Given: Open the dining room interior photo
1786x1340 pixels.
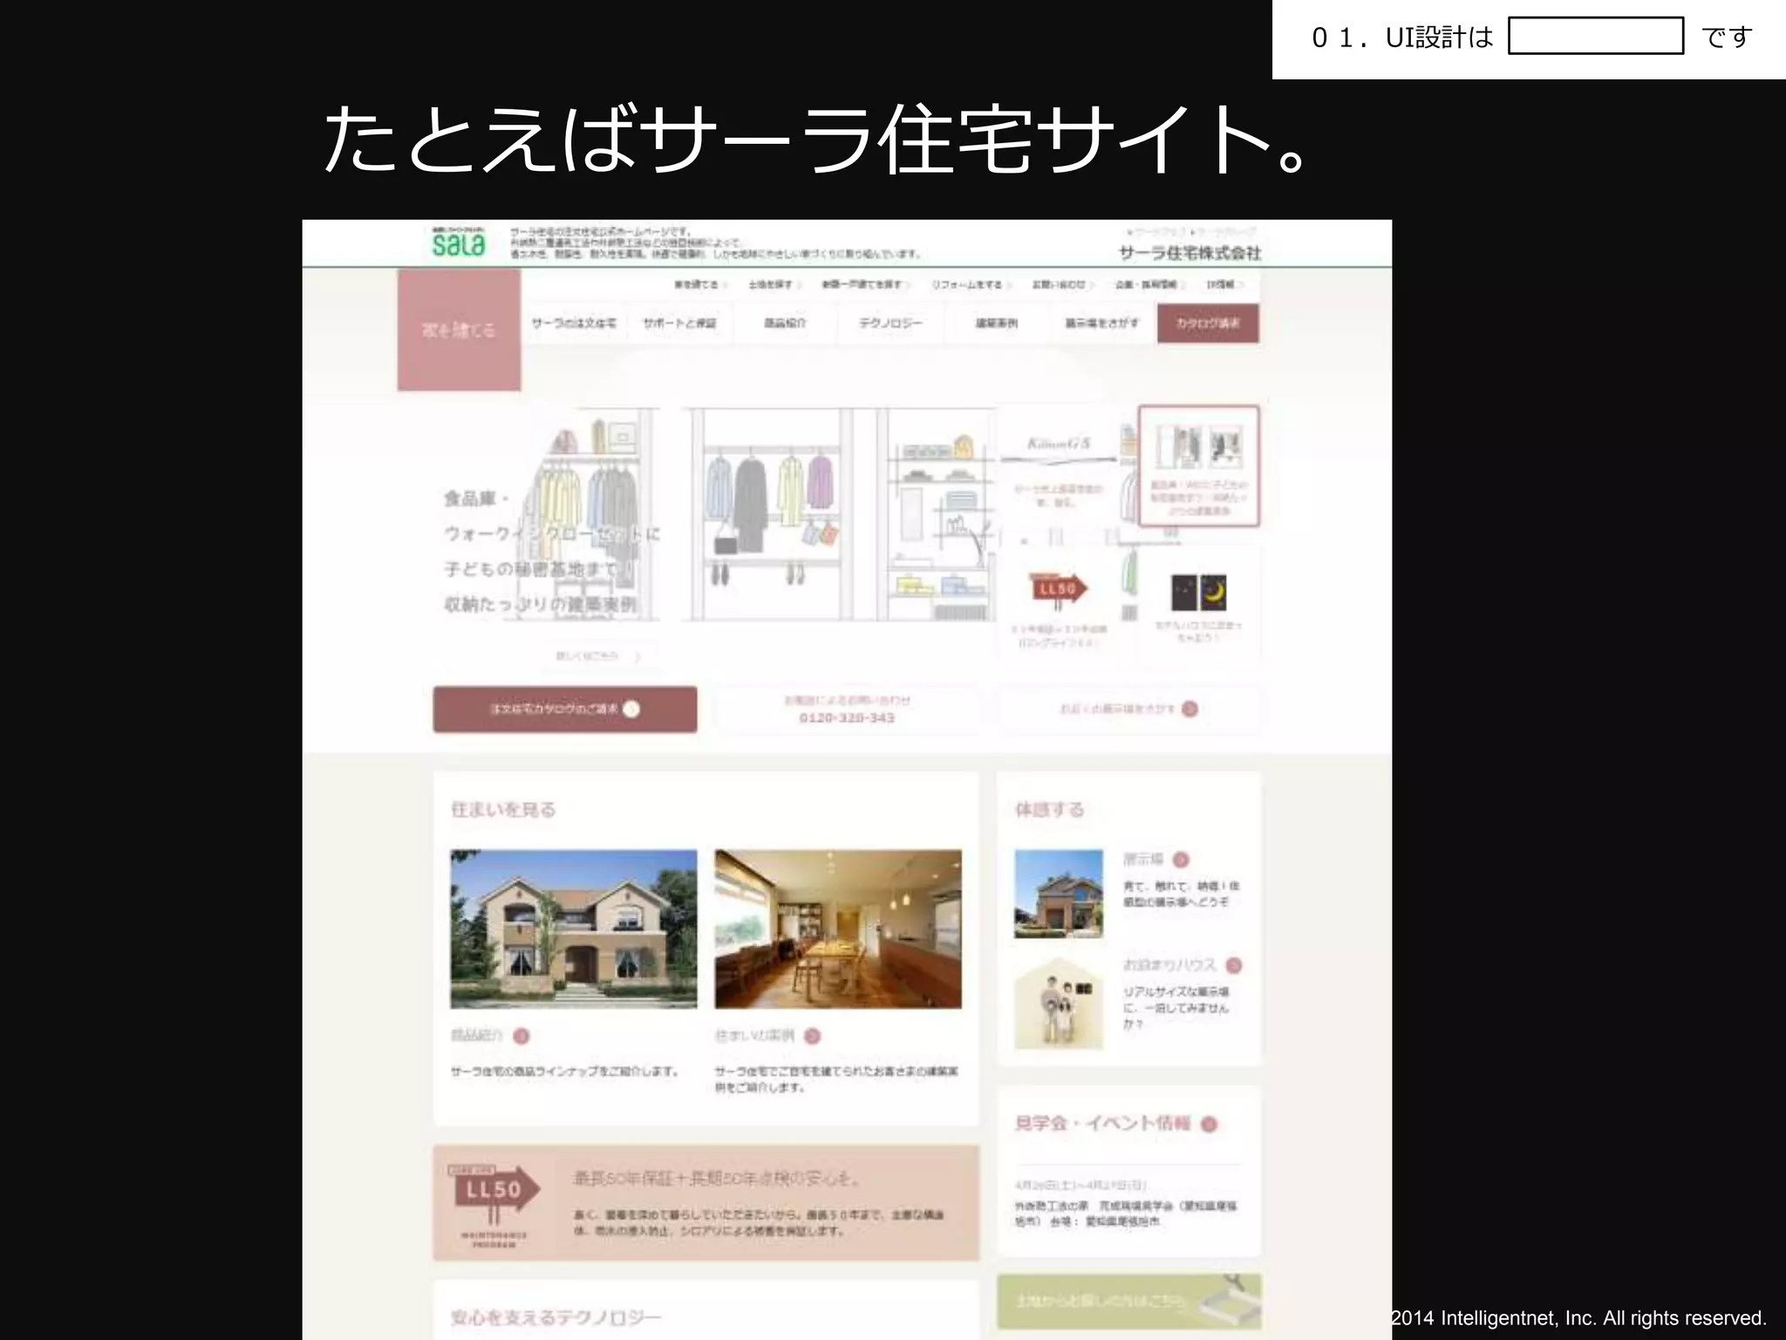Looking at the screenshot, I should tap(838, 929).
